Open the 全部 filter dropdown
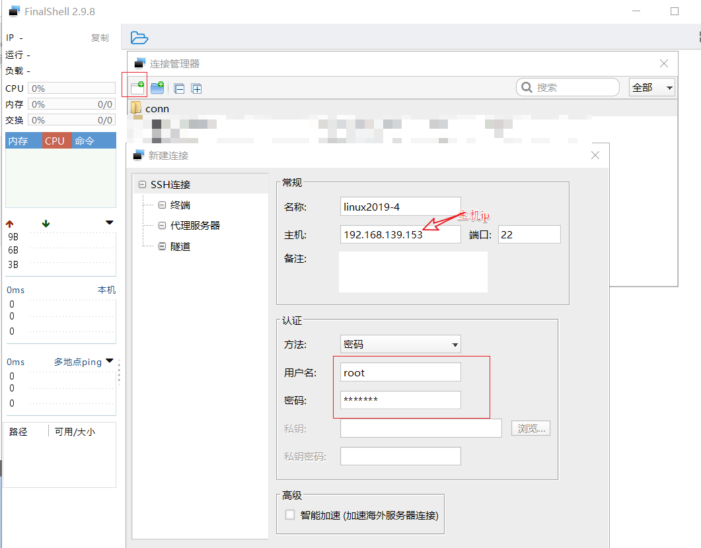 click(652, 88)
